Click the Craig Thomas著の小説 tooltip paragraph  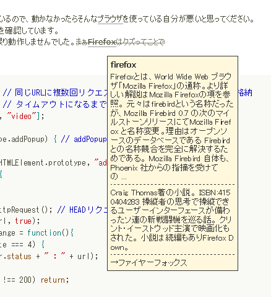[172, 220]
